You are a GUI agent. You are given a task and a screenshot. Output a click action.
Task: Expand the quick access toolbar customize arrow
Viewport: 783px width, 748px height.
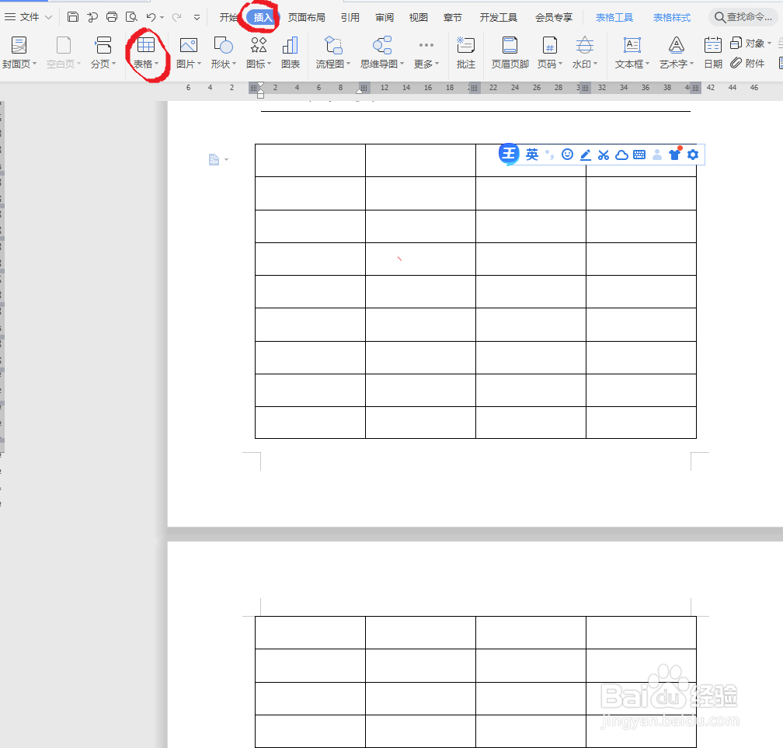(x=197, y=17)
